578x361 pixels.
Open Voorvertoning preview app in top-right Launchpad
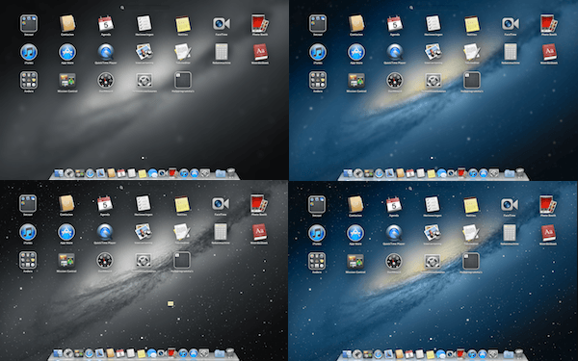click(433, 52)
